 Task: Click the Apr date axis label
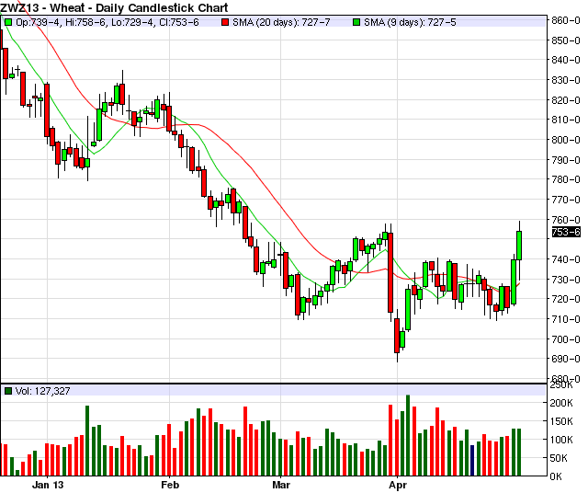[x=398, y=485]
